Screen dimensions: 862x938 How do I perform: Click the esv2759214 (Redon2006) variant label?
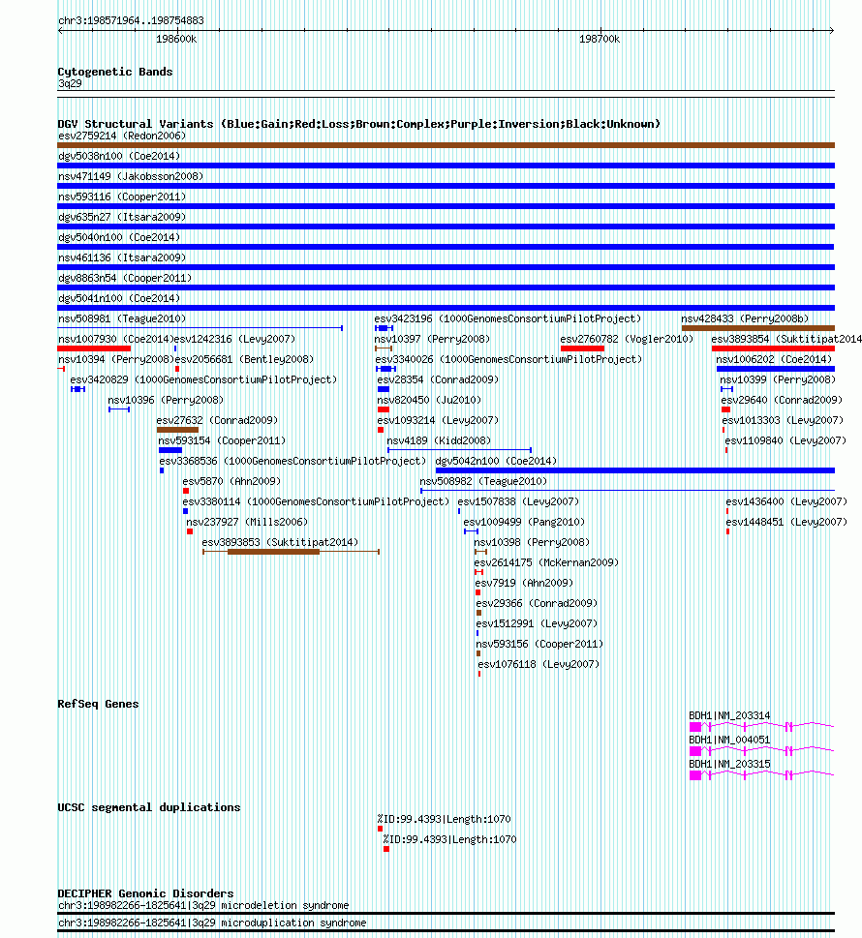[122, 136]
